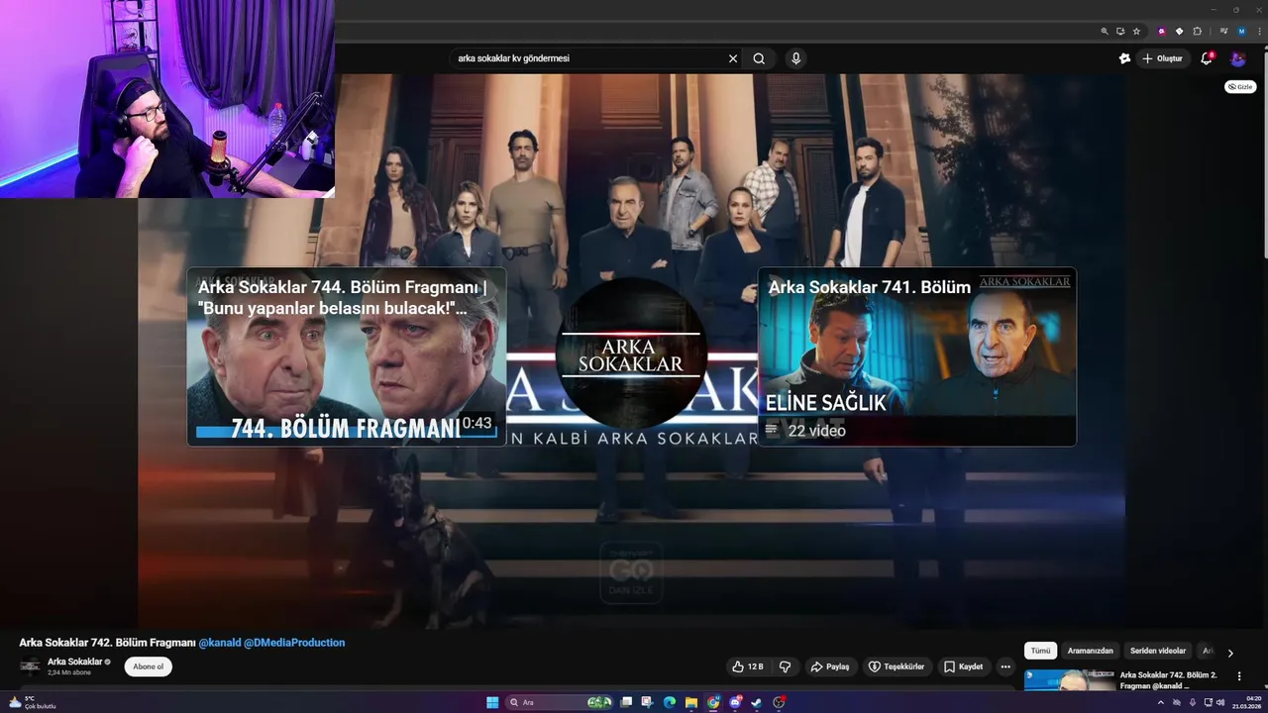Click the round Arka Sokaklar channel logo

(x=631, y=354)
